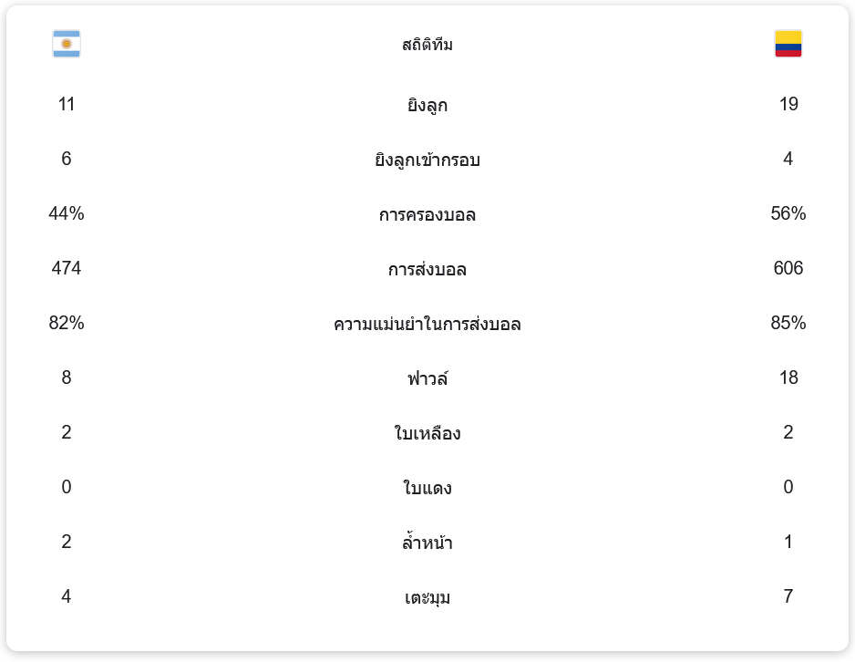The image size is (855, 662).
Task: Click the Argentina flag icon
Action: point(67,44)
